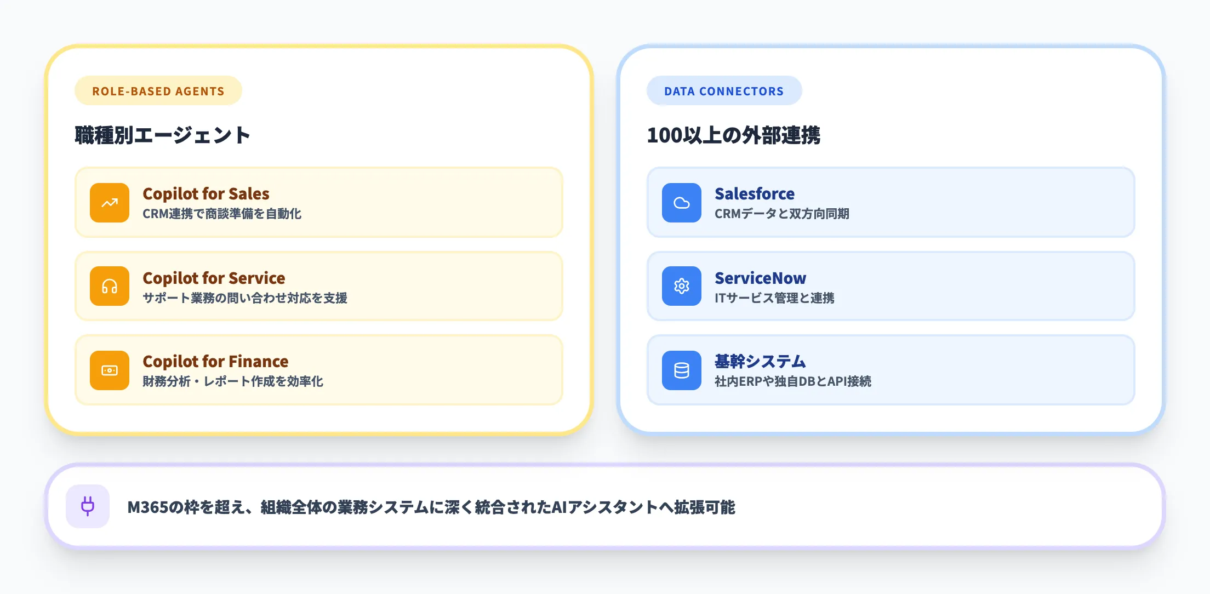Click the headphones icon for Copilot for Service
Image resolution: width=1210 pixels, height=594 pixels.
tap(109, 286)
